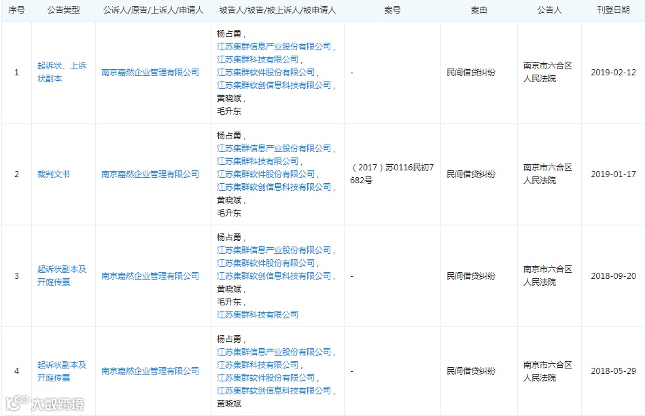Open 起诉状、上诉状副本 link in row 1

point(62,72)
